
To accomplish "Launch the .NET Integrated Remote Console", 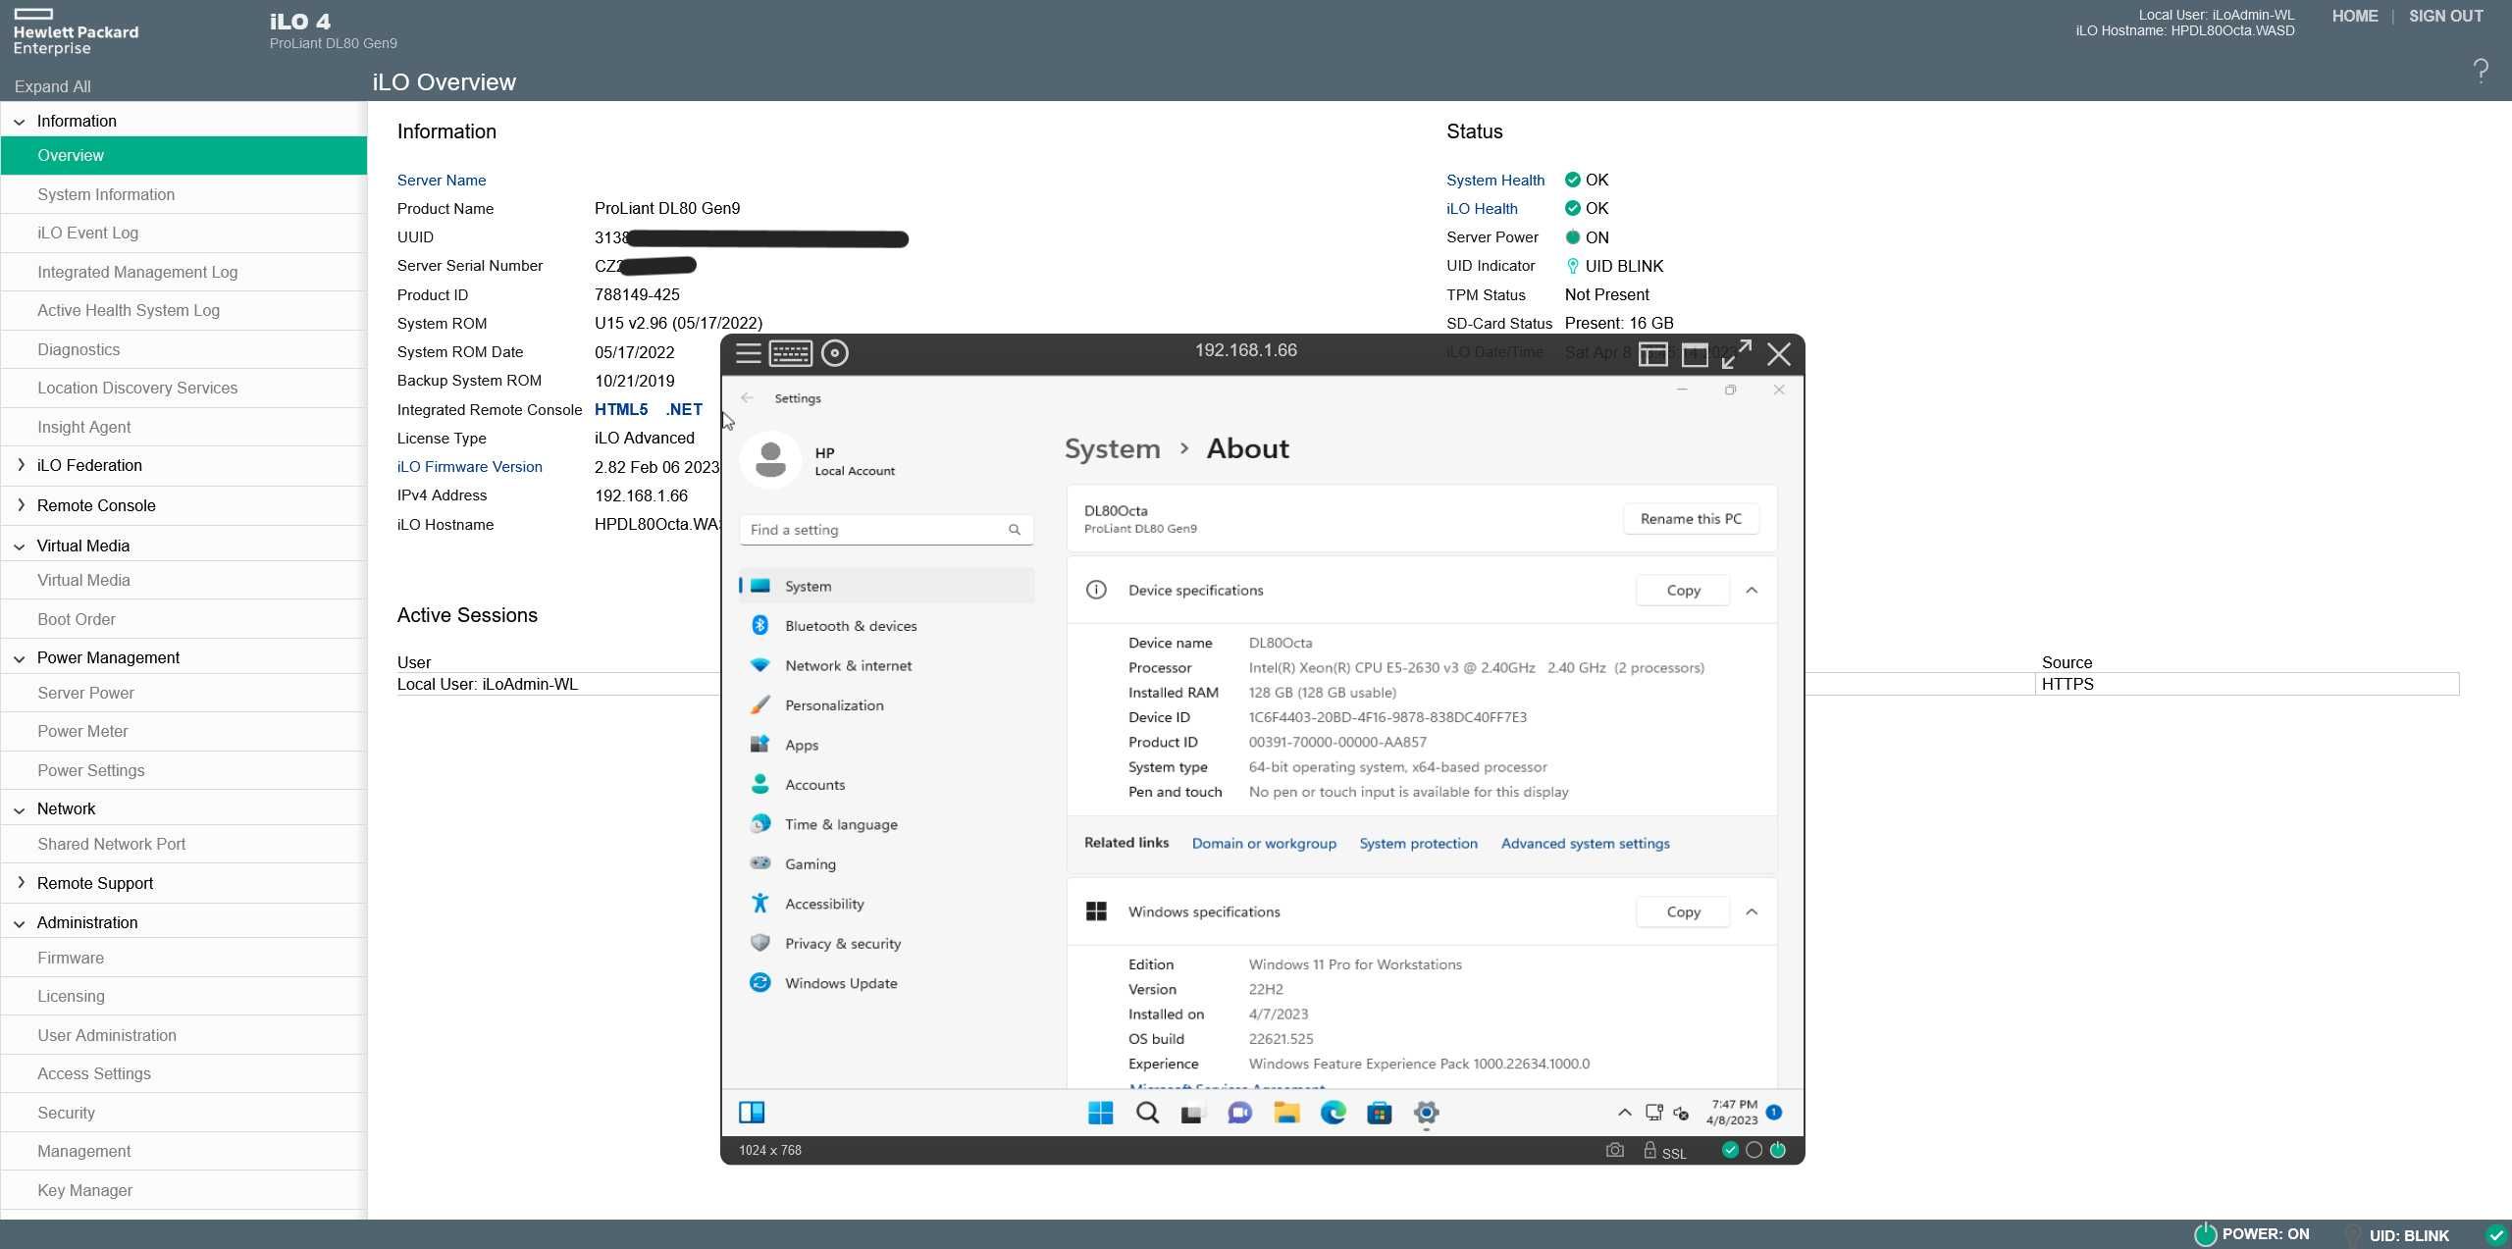I will click(x=684, y=409).
